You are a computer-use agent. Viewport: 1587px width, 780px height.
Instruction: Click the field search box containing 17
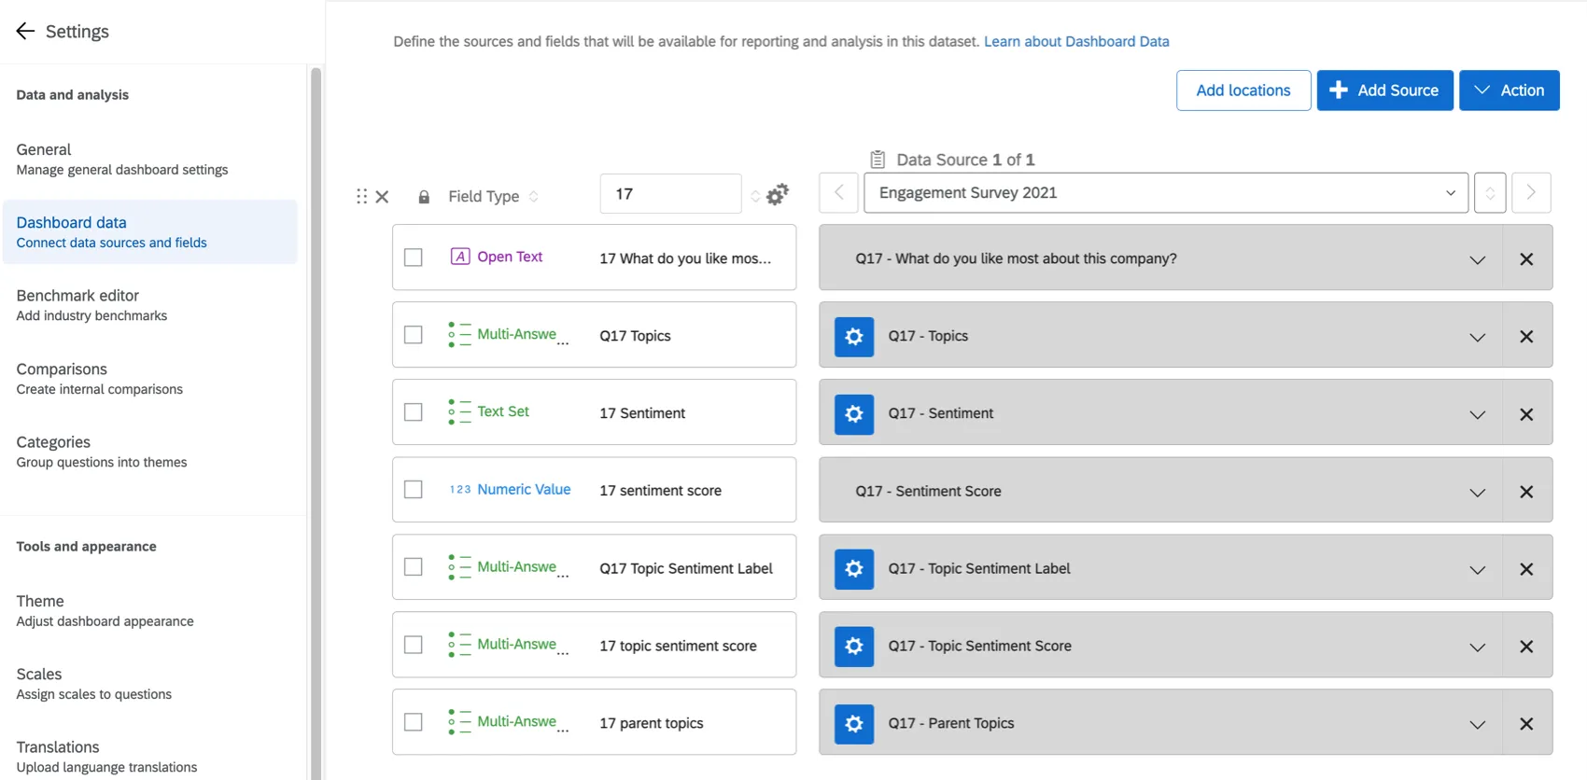click(x=670, y=194)
